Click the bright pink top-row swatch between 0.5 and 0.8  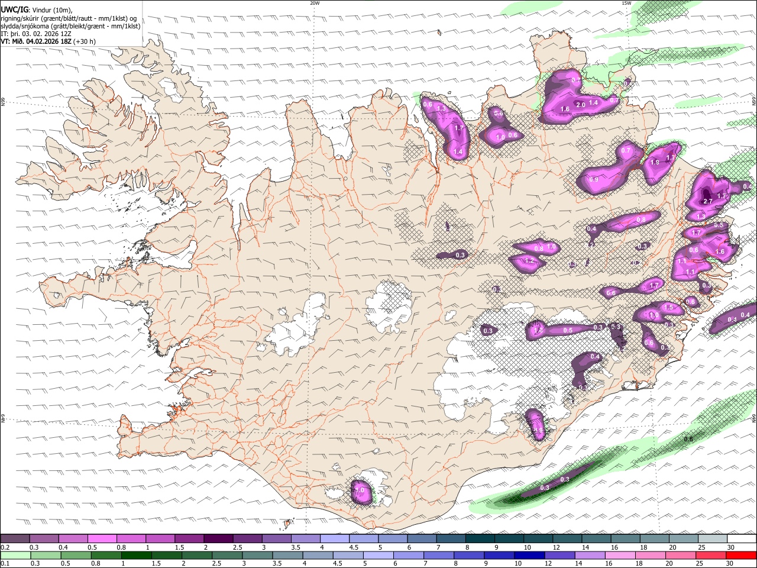click(x=102, y=538)
